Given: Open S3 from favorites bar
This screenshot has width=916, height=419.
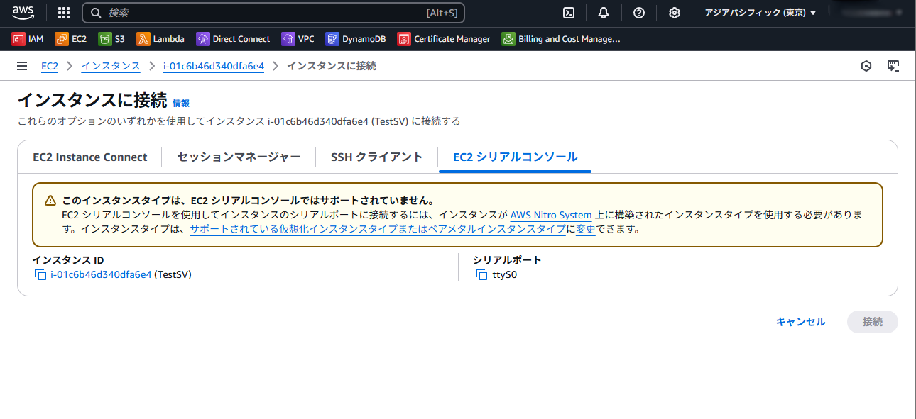Looking at the screenshot, I should (111, 39).
